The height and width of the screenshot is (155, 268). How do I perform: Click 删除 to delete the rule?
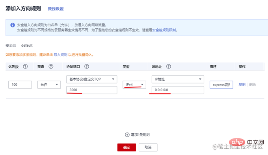tap(253, 85)
